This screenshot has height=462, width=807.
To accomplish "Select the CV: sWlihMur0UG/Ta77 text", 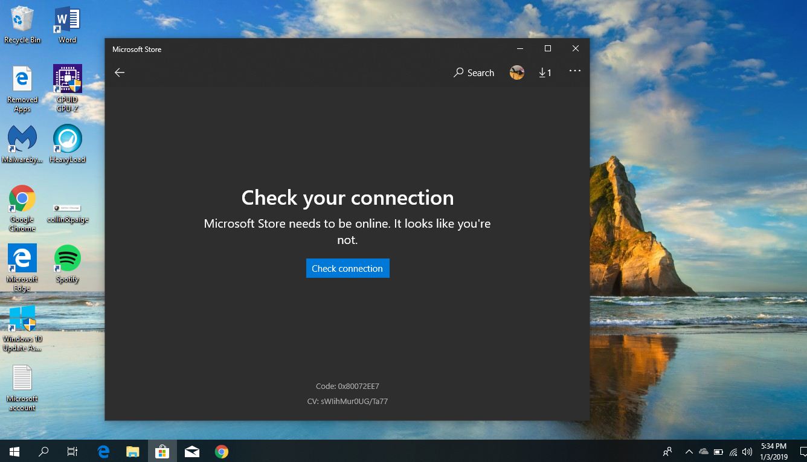I will pyautogui.click(x=347, y=400).
